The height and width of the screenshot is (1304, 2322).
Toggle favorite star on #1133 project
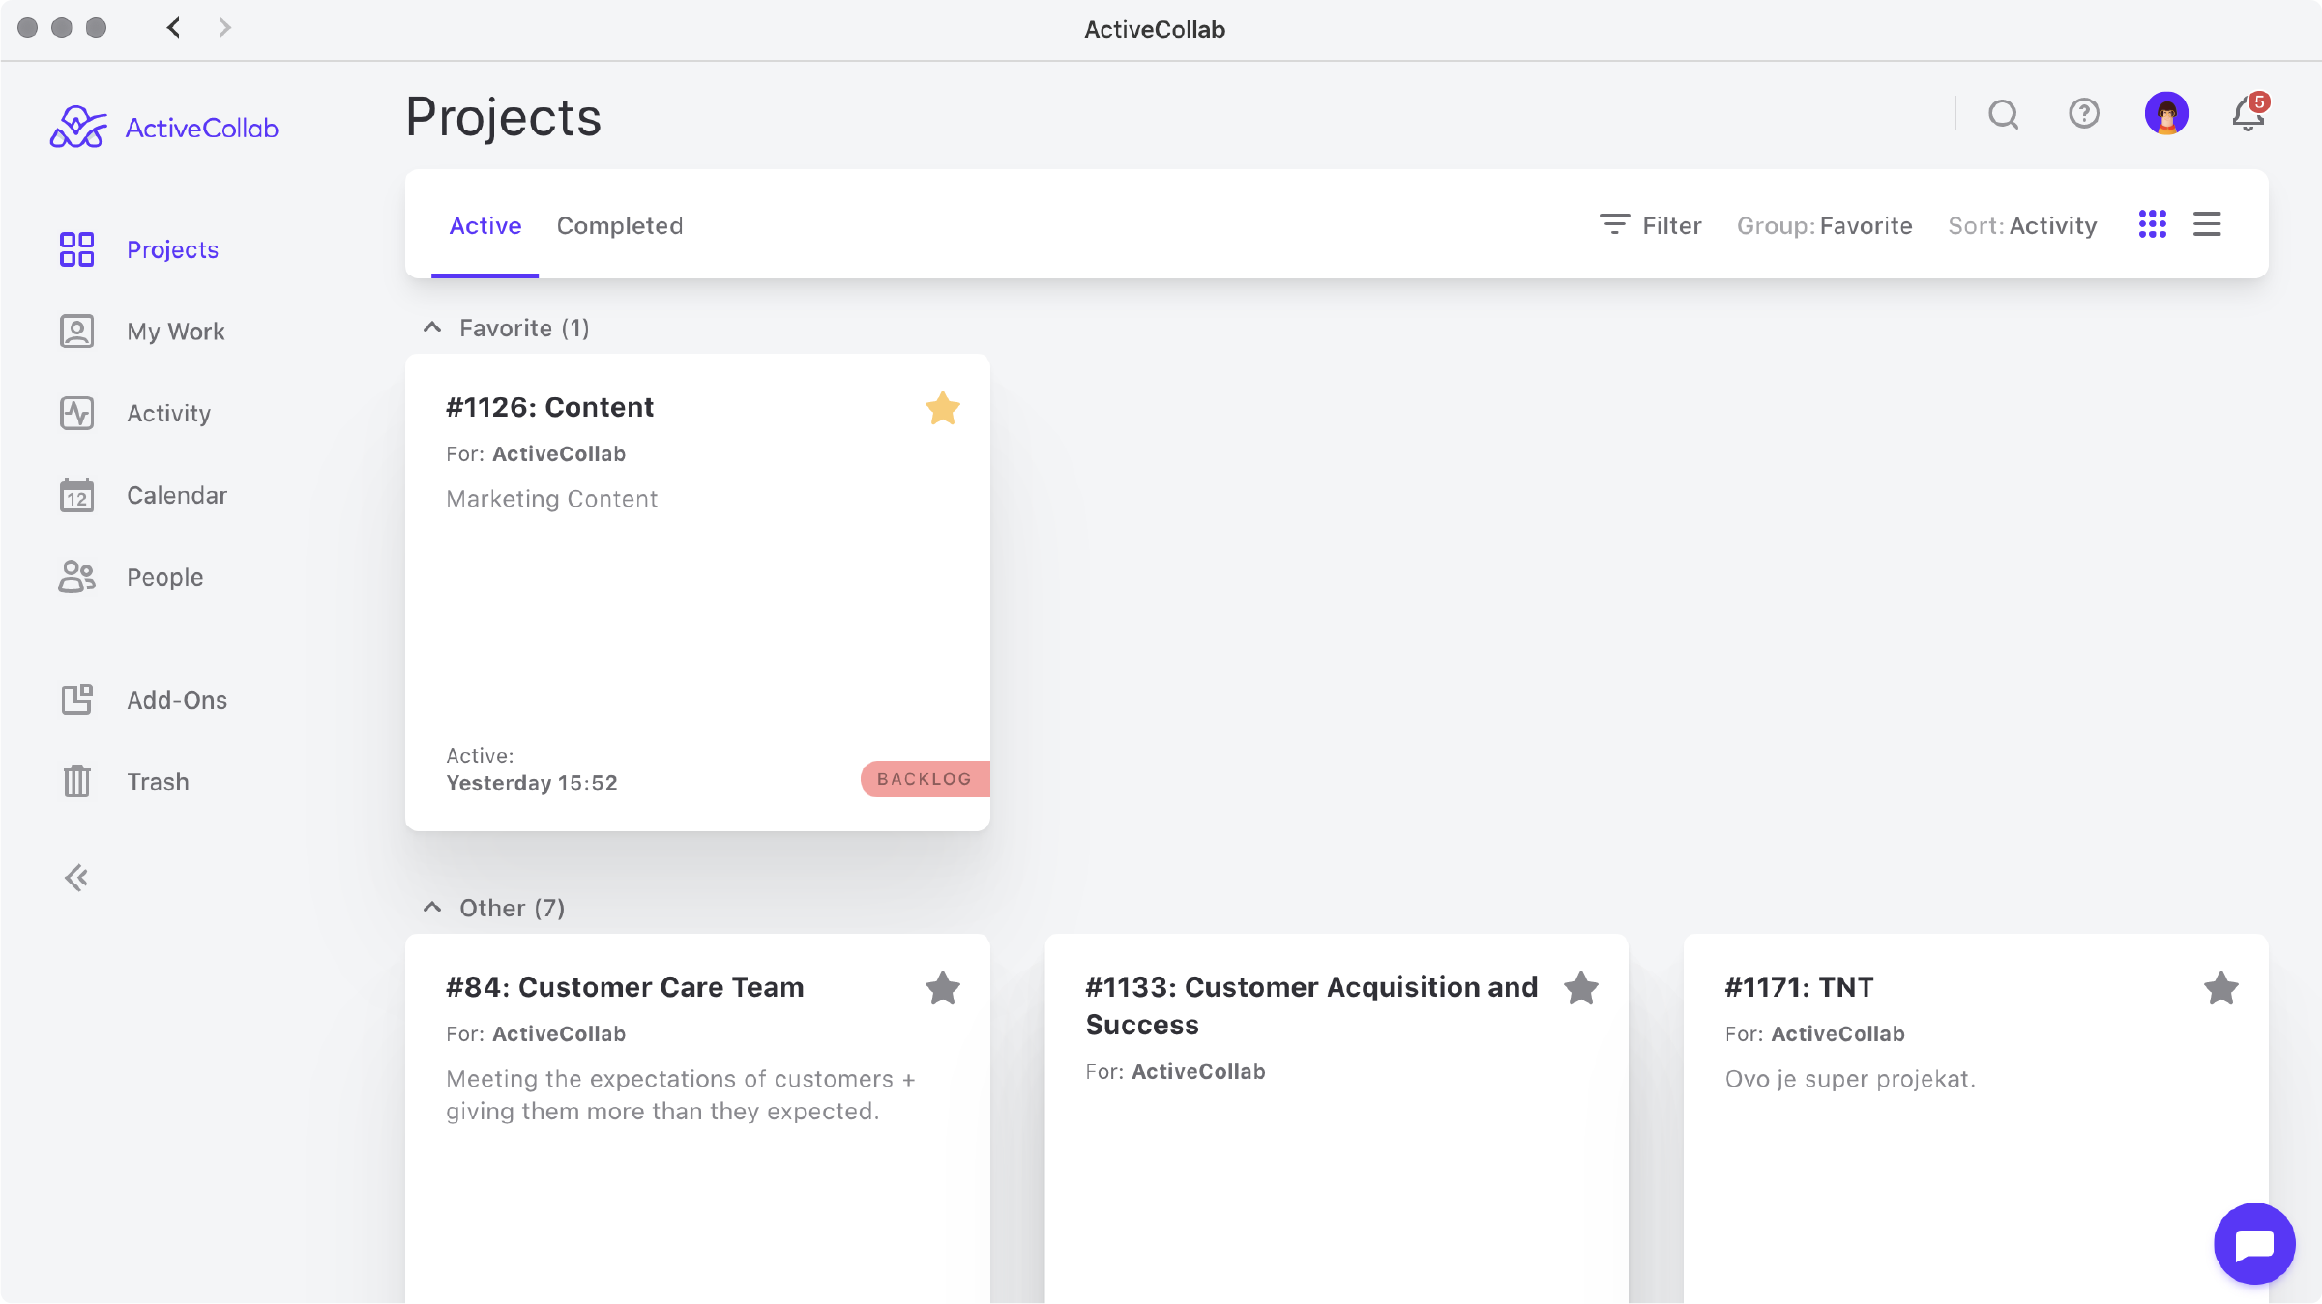click(1582, 988)
